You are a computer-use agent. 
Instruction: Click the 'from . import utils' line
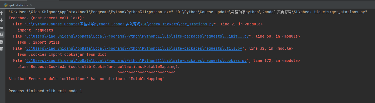click(x=39, y=43)
